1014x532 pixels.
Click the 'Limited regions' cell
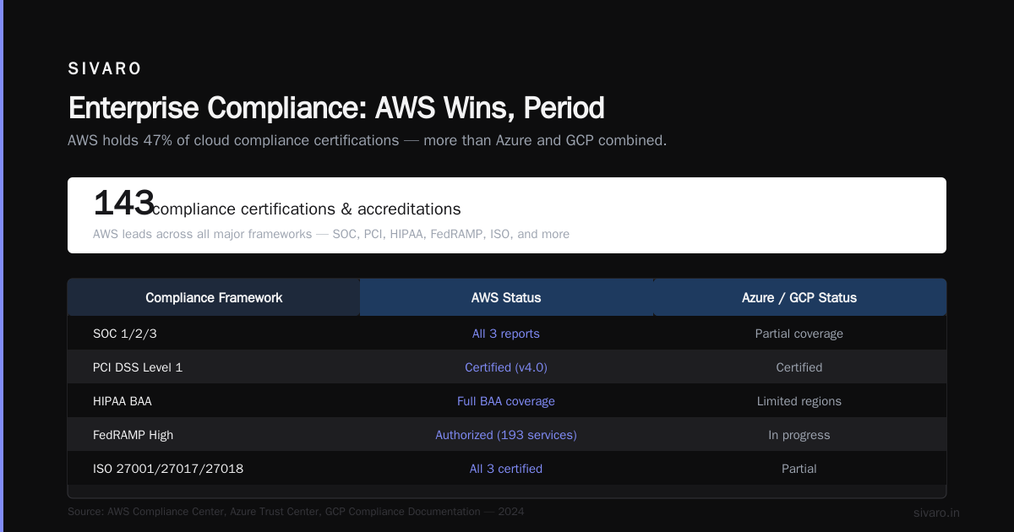(799, 401)
